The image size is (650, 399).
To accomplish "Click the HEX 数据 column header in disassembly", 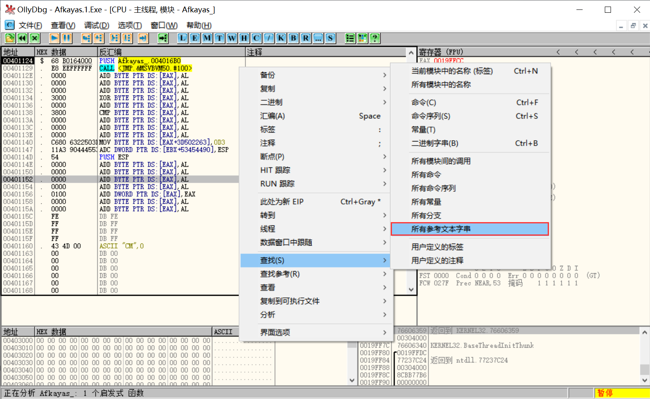I will [x=66, y=52].
